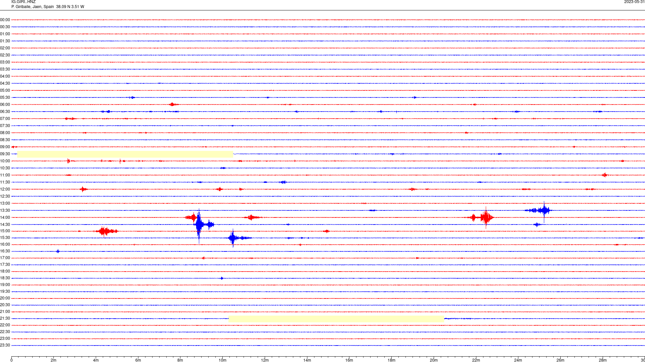Select the 13:00 trace time label
This screenshot has height=363, width=645.
click(x=5, y=203)
